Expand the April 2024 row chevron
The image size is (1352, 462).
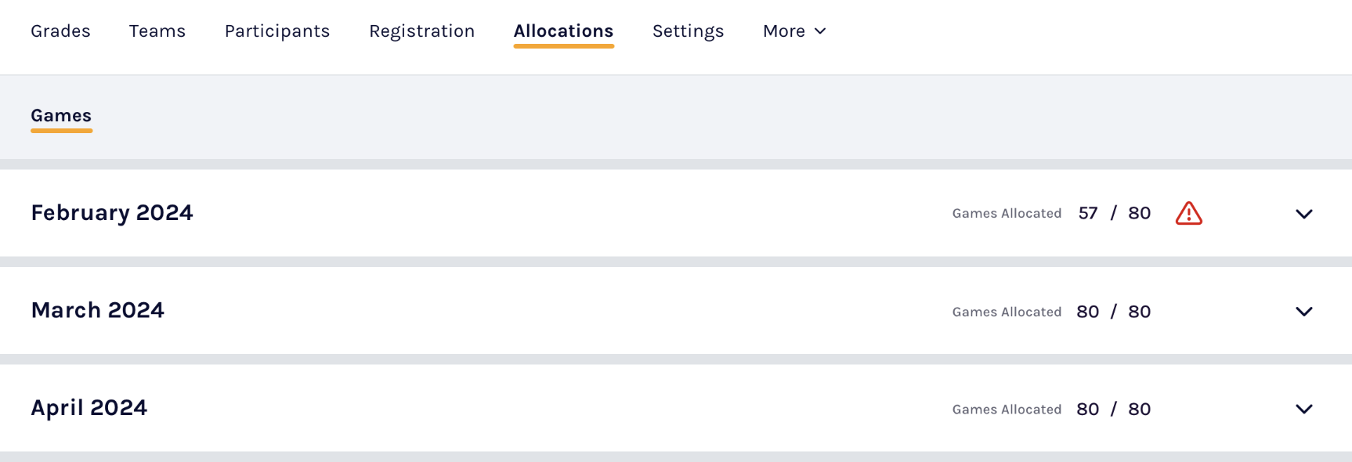click(x=1303, y=409)
